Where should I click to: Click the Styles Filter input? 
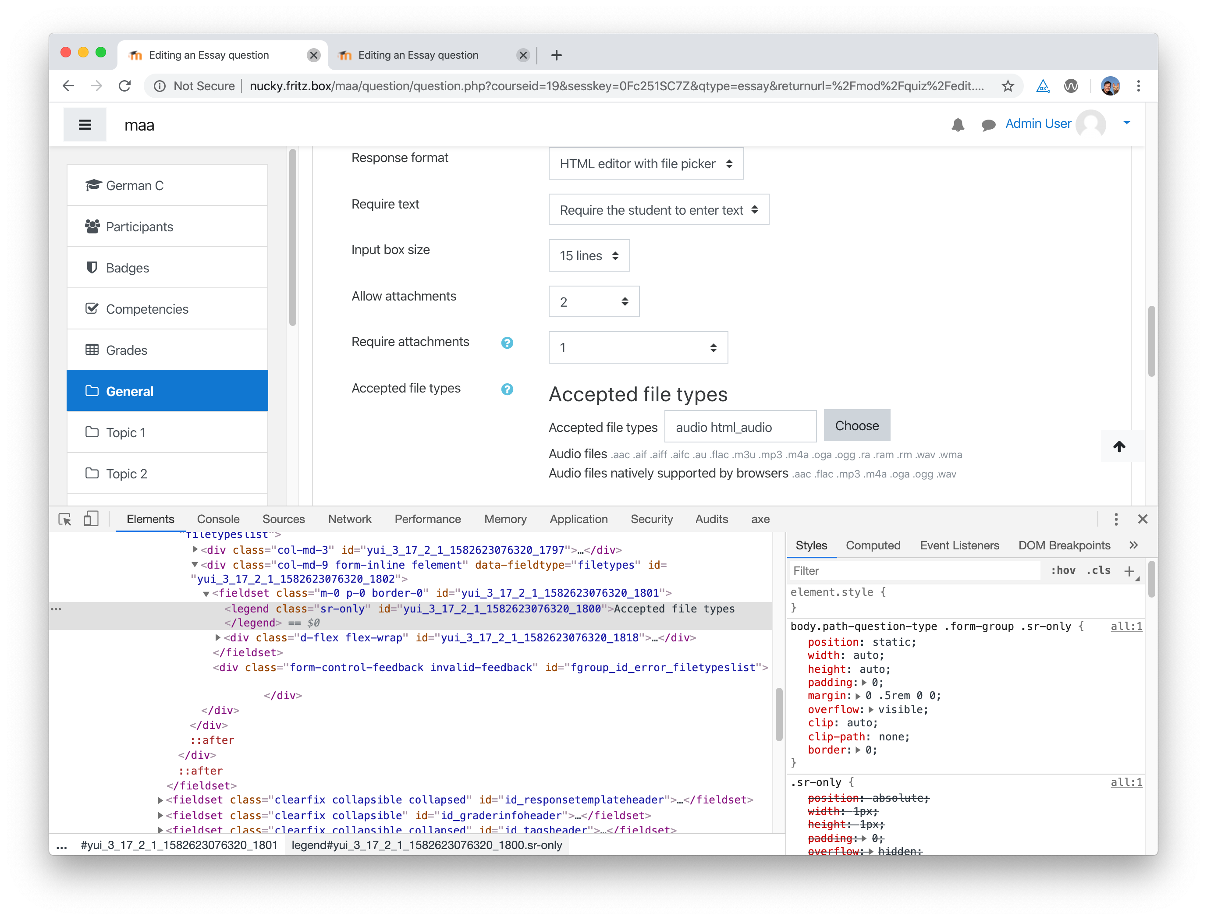click(914, 570)
